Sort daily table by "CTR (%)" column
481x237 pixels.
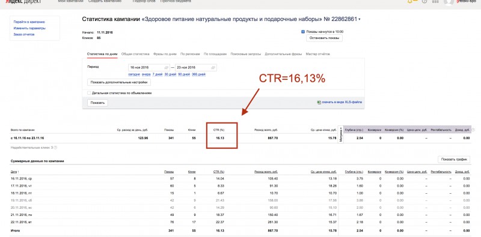pos(219,172)
